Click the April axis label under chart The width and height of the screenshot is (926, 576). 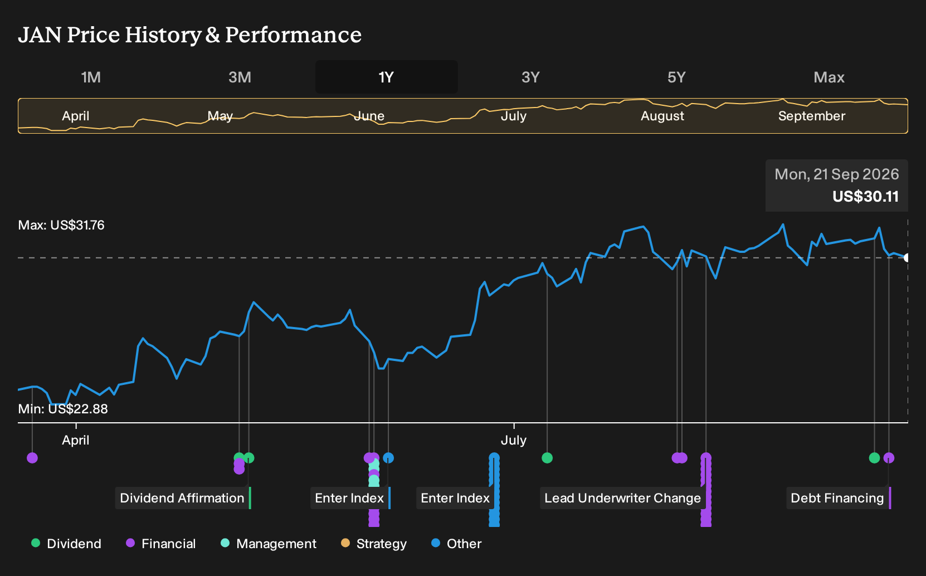pyautogui.click(x=75, y=440)
